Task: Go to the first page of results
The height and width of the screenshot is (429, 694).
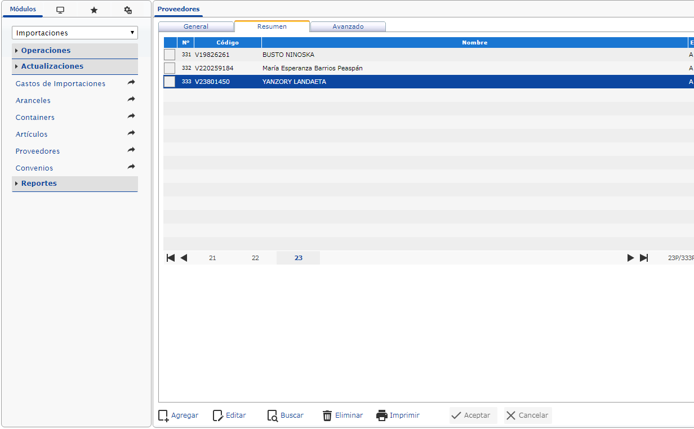Action: pos(171,258)
